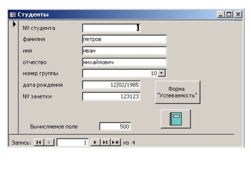Image resolution: width=251 pixels, height=188 pixels.
Task: Jump to the last record
Action: pyautogui.click(x=105, y=142)
